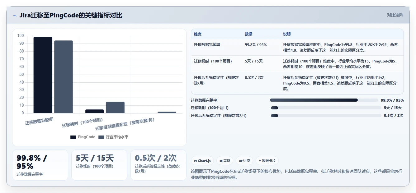
Task: Click the 数据卡片 tag chip
Action: tap(267, 161)
